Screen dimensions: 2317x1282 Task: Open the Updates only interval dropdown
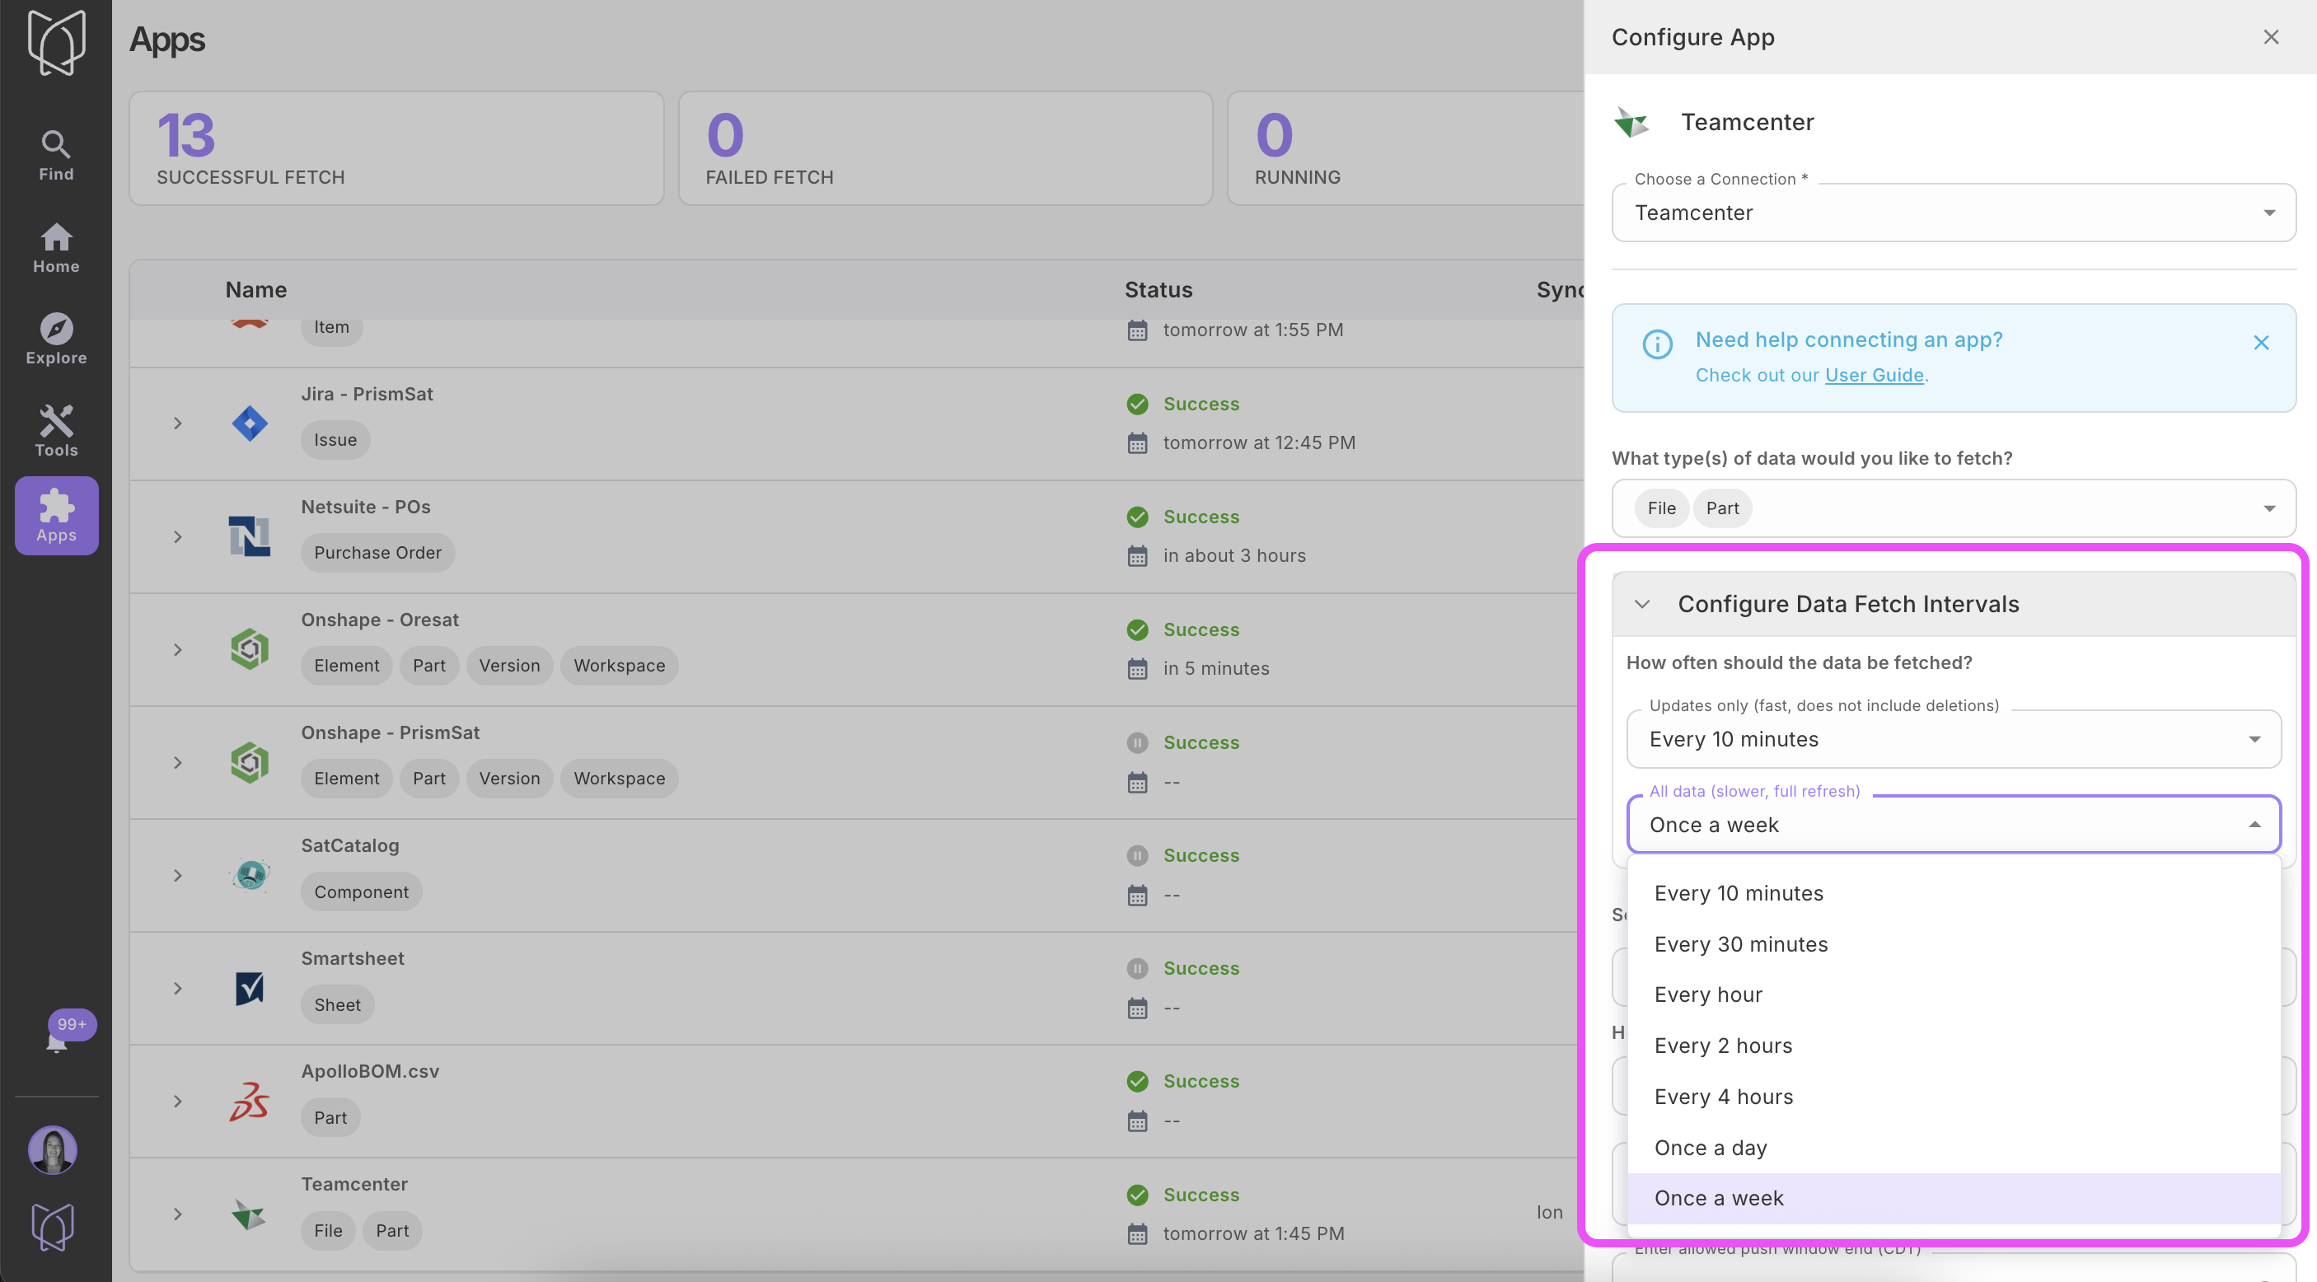tap(1953, 738)
